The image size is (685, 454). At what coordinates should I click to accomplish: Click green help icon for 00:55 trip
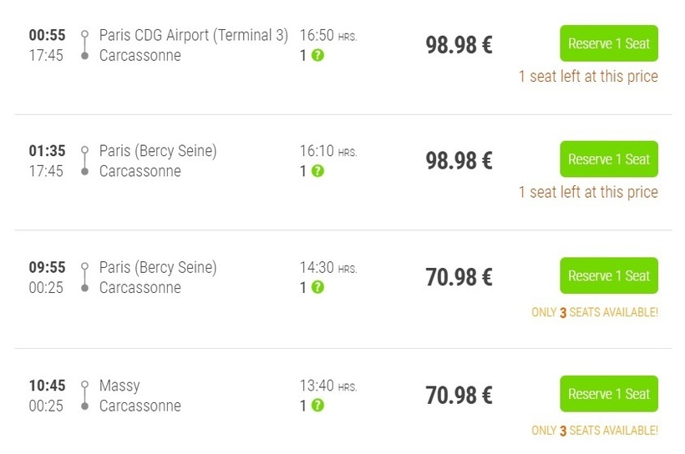(x=317, y=55)
